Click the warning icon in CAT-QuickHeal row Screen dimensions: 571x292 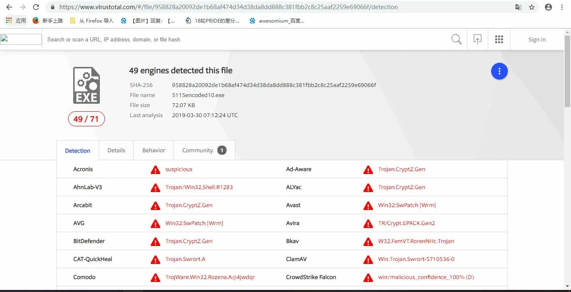[155, 259]
